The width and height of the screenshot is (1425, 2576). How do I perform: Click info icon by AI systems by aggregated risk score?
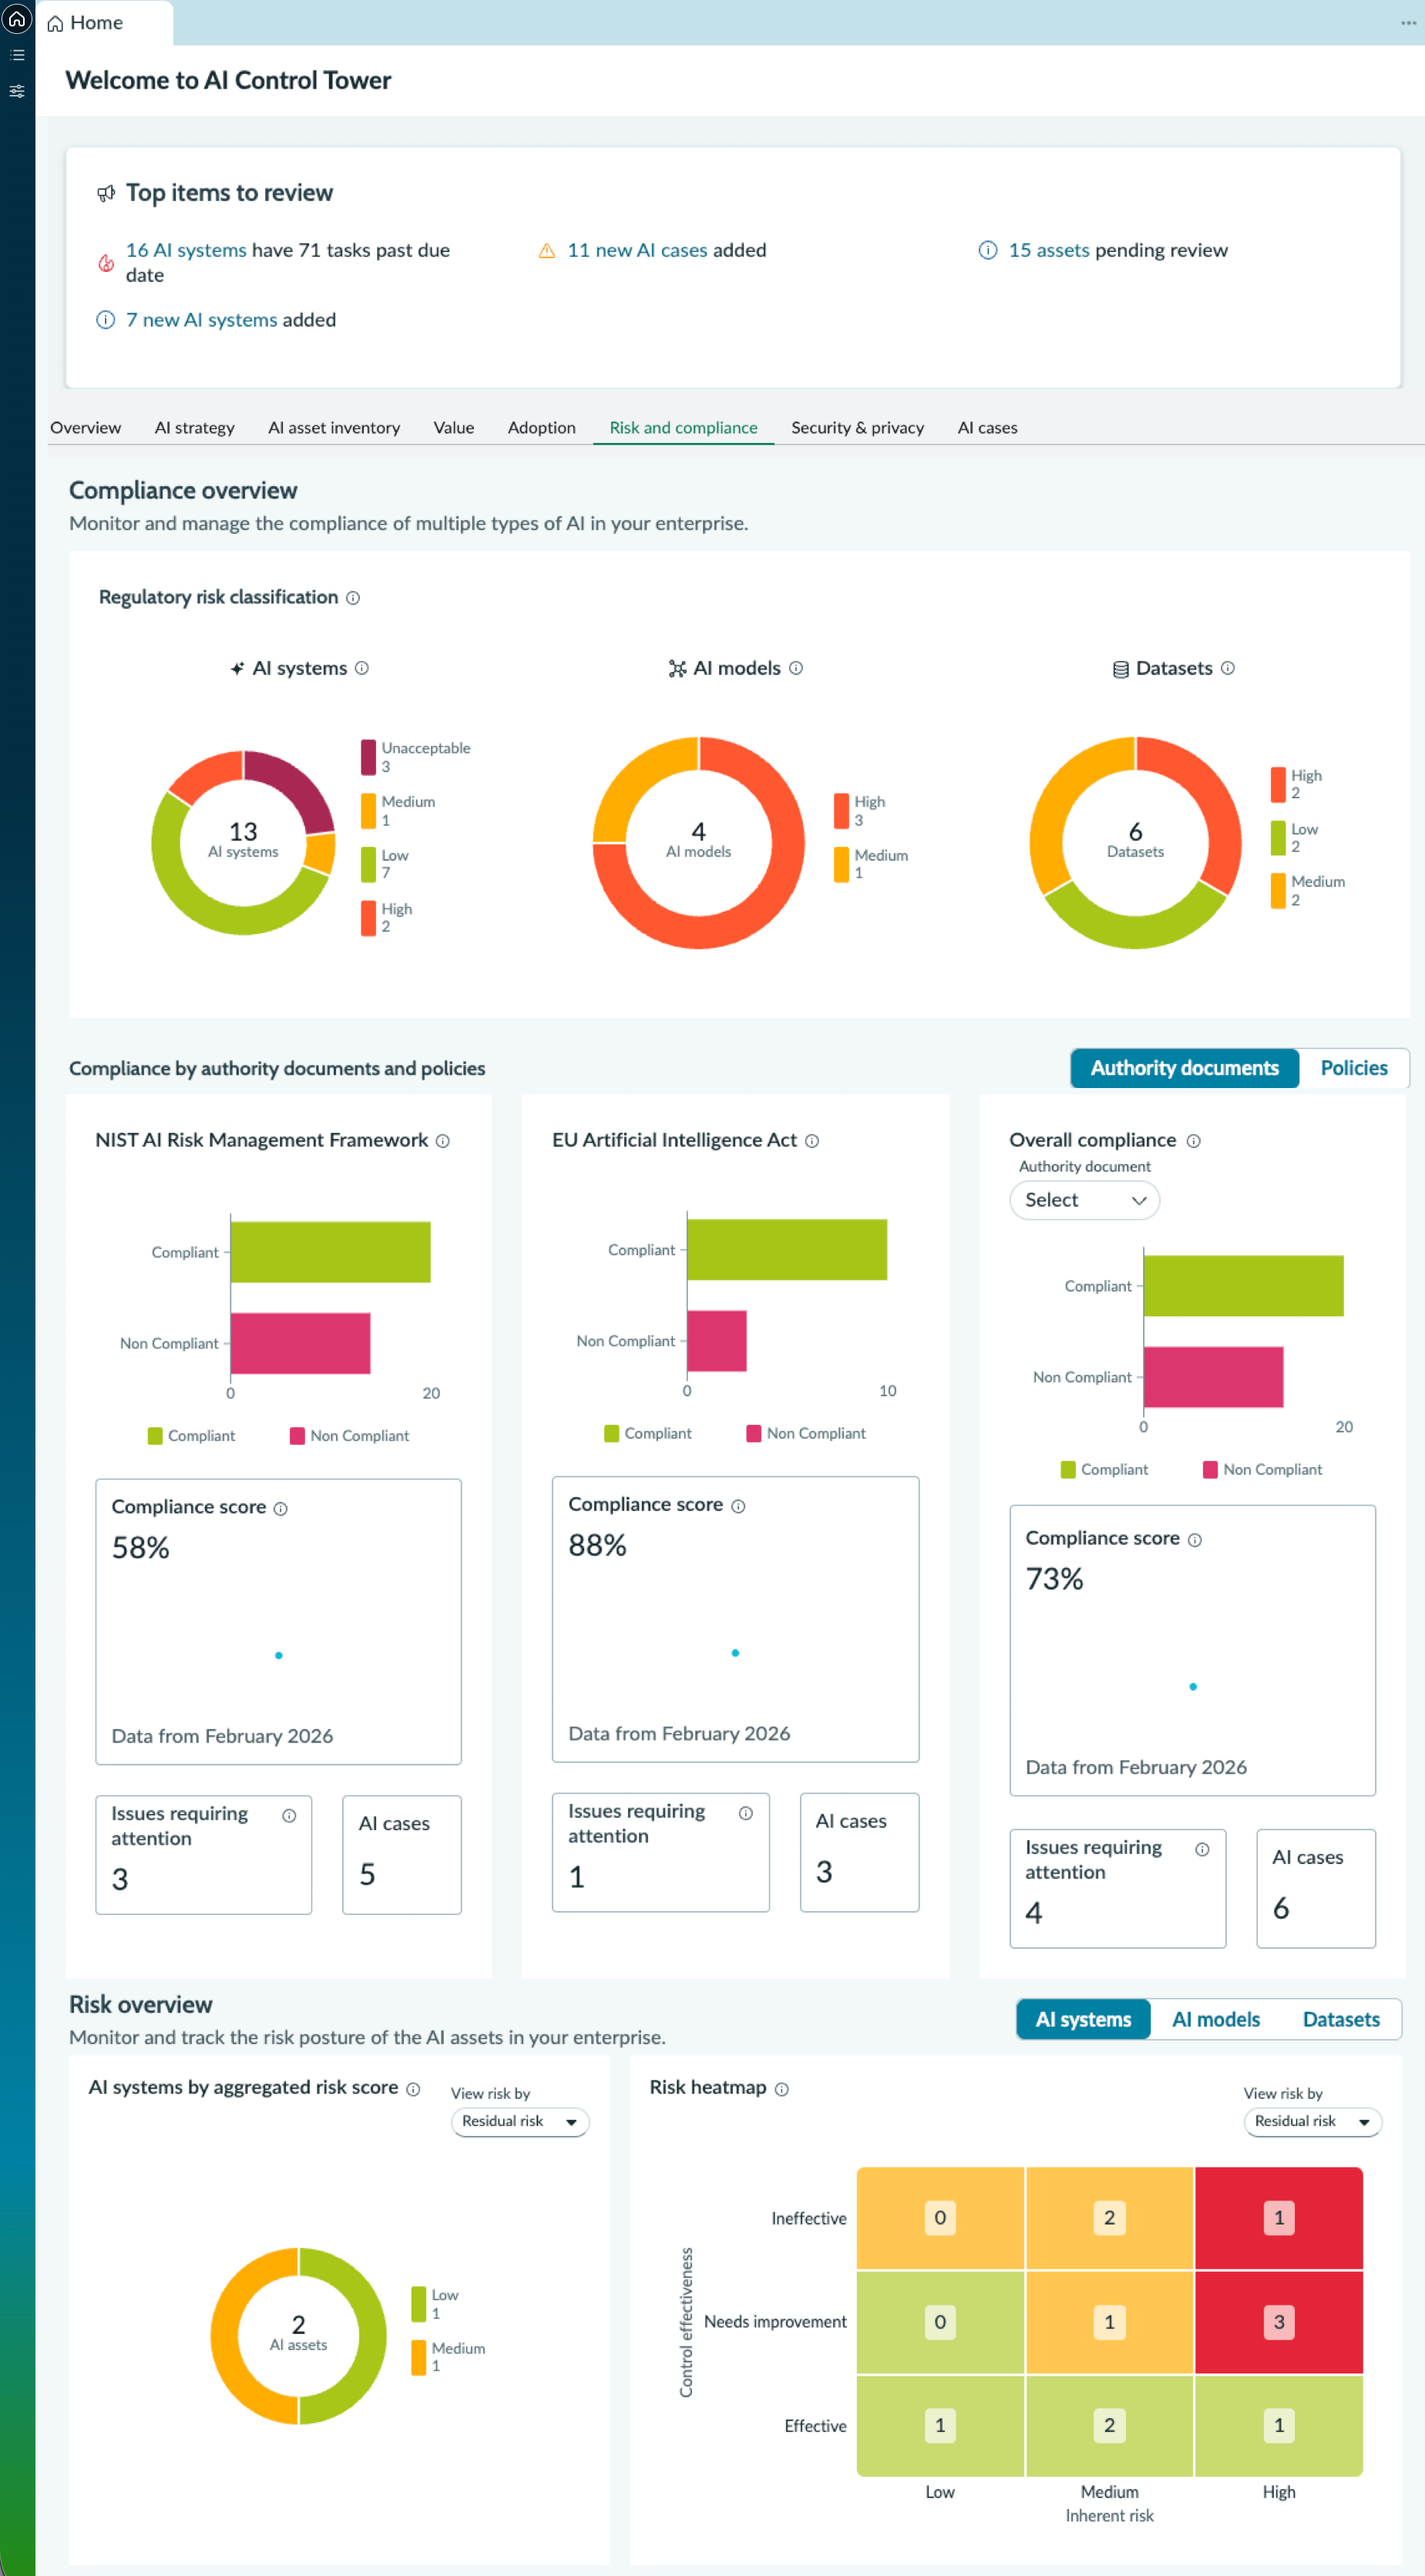413,2089
